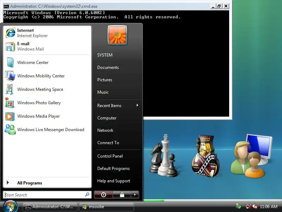Click the chess pieces picture

point(164,155)
